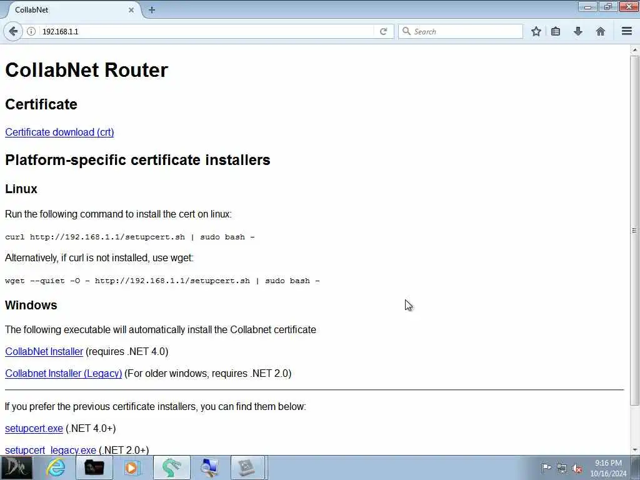Open the dark folder taskbar icon
Viewport: 640px width, 480px height.
94,467
